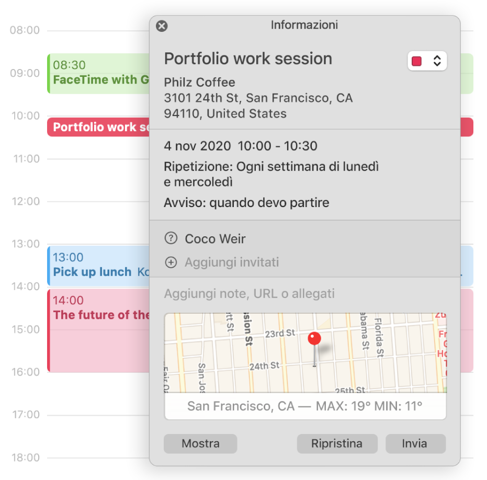The height and width of the screenshot is (480, 487).
Task: Click the plus icon for Aggiungi invitati
Action: click(x=171, y=262)
